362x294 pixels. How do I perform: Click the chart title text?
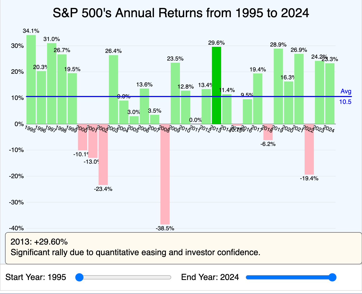click(x=181, y=12)
